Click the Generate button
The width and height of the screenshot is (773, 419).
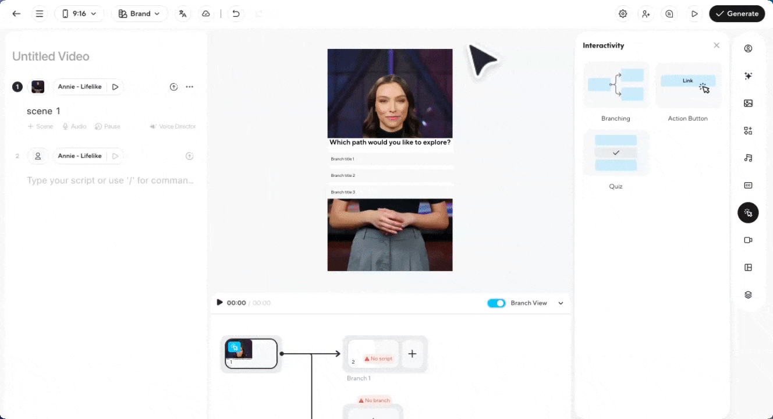[736, 13]
